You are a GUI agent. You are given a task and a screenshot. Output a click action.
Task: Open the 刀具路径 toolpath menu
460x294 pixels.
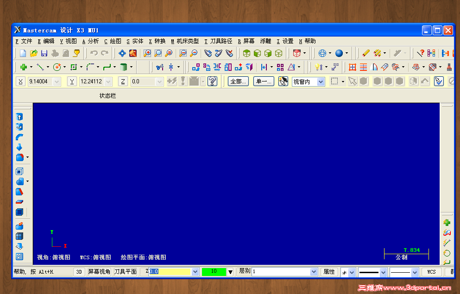pos(218,41)
